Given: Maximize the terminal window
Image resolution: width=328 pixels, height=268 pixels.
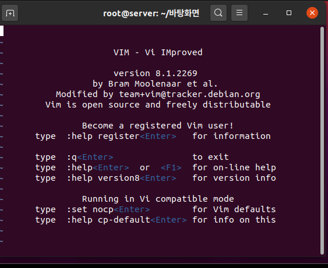Looking at the screenshot, I should click(289, 13).
